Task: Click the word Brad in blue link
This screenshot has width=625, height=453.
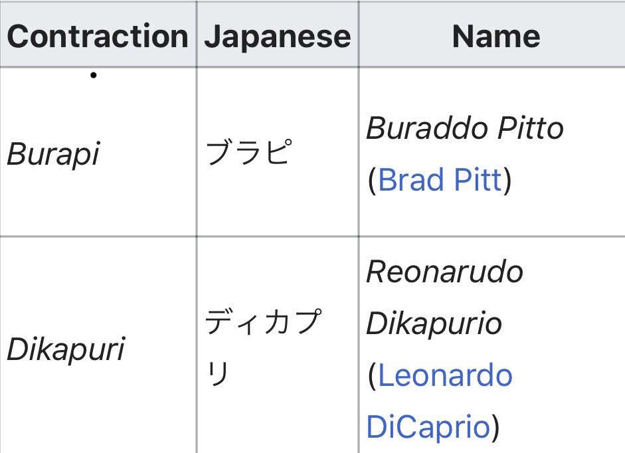Action: click(x=411, y=180)
